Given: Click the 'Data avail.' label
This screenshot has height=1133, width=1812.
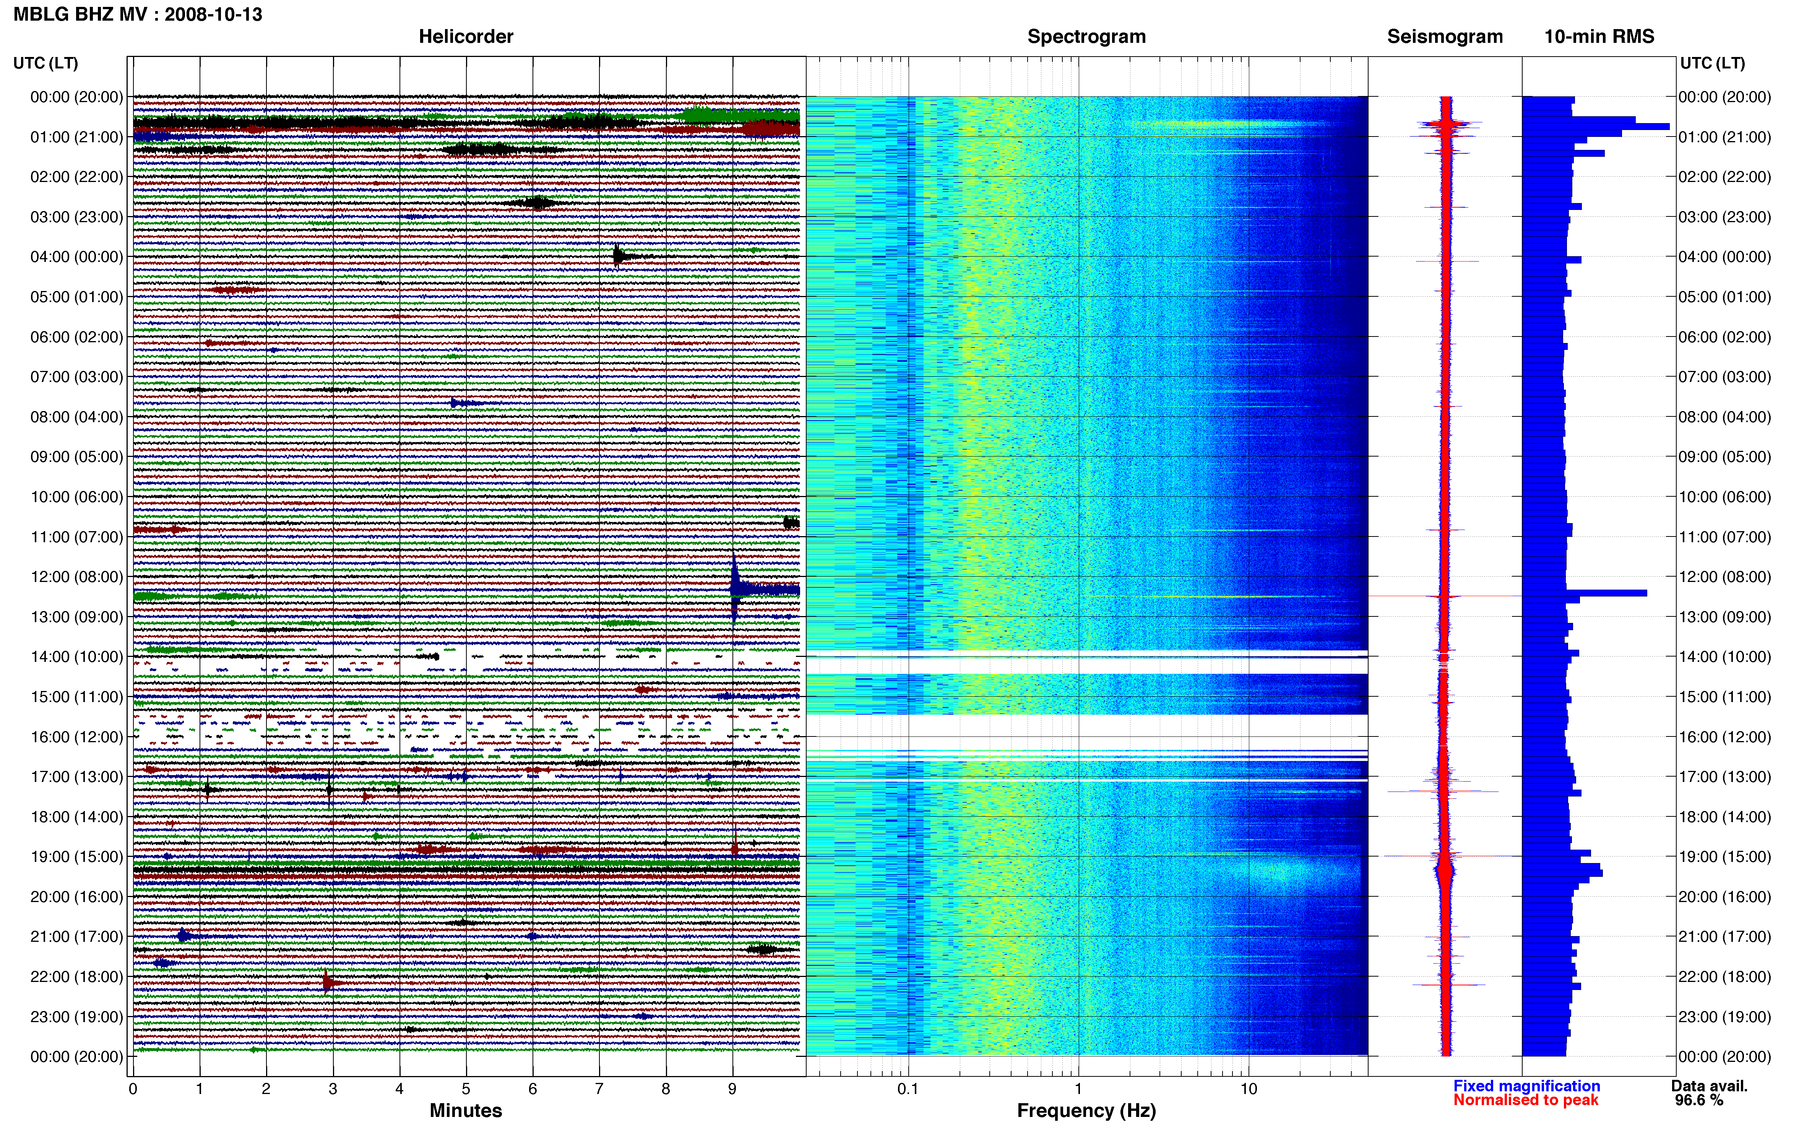Looking at the screenshot, I should (x=1709, y=1087).
